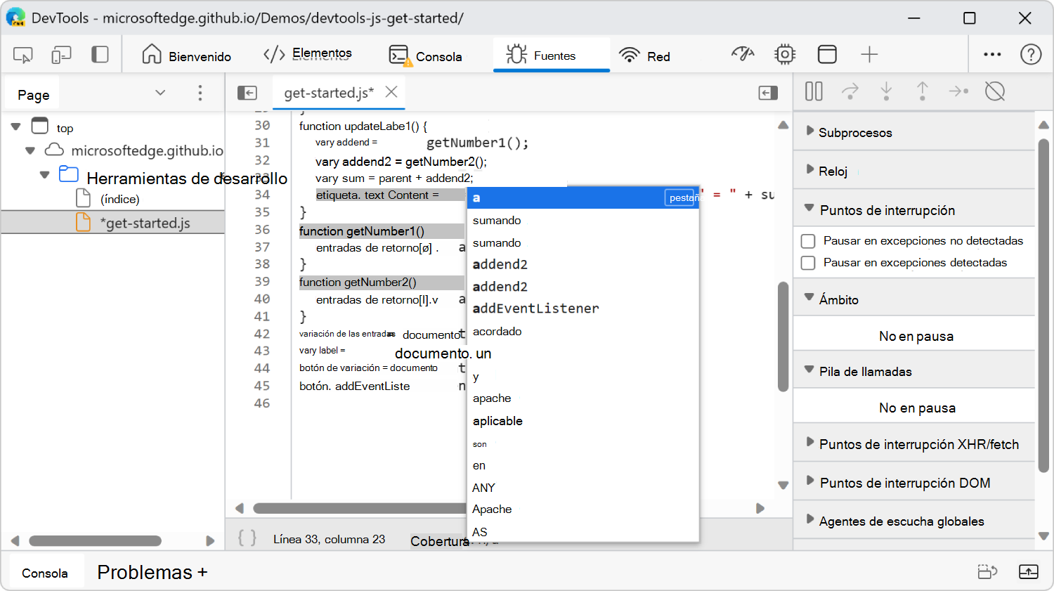Open DevTools help with the ? button
Screen dimensions: 1054x591
tap(1031, 53)
